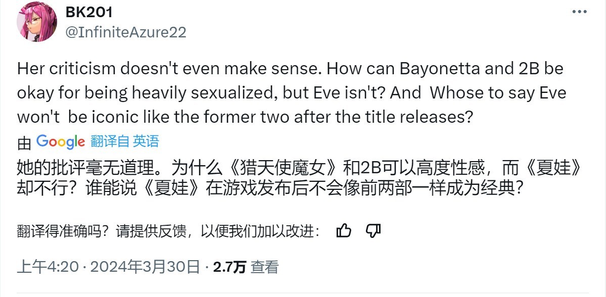Click the Google logo
The width and height of the screenshot is (606, 297).
click(61, 142)
